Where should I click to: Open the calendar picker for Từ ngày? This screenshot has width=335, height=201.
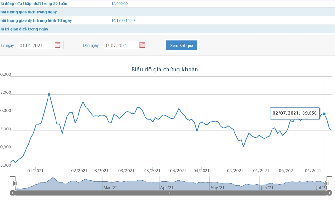coord(57,45)
